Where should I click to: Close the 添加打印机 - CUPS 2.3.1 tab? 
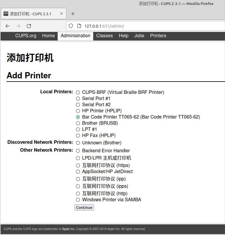tap(61, 13)
